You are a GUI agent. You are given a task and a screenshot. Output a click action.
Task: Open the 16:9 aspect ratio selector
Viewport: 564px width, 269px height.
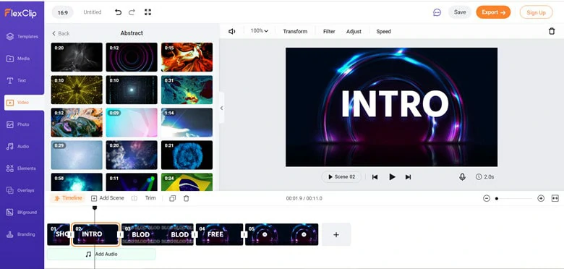click(63, 12)
